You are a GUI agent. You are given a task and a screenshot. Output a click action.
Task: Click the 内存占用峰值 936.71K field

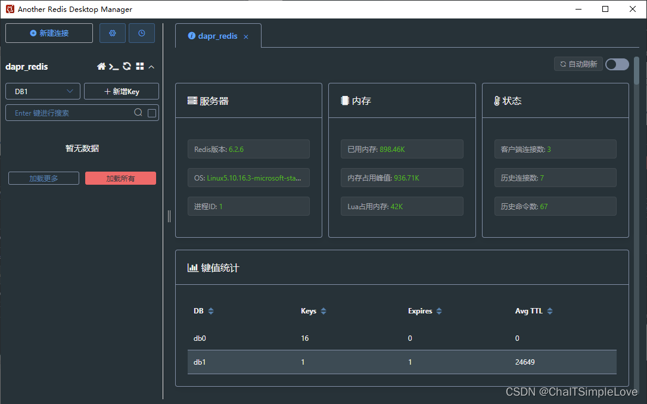[x=402, y=178]
